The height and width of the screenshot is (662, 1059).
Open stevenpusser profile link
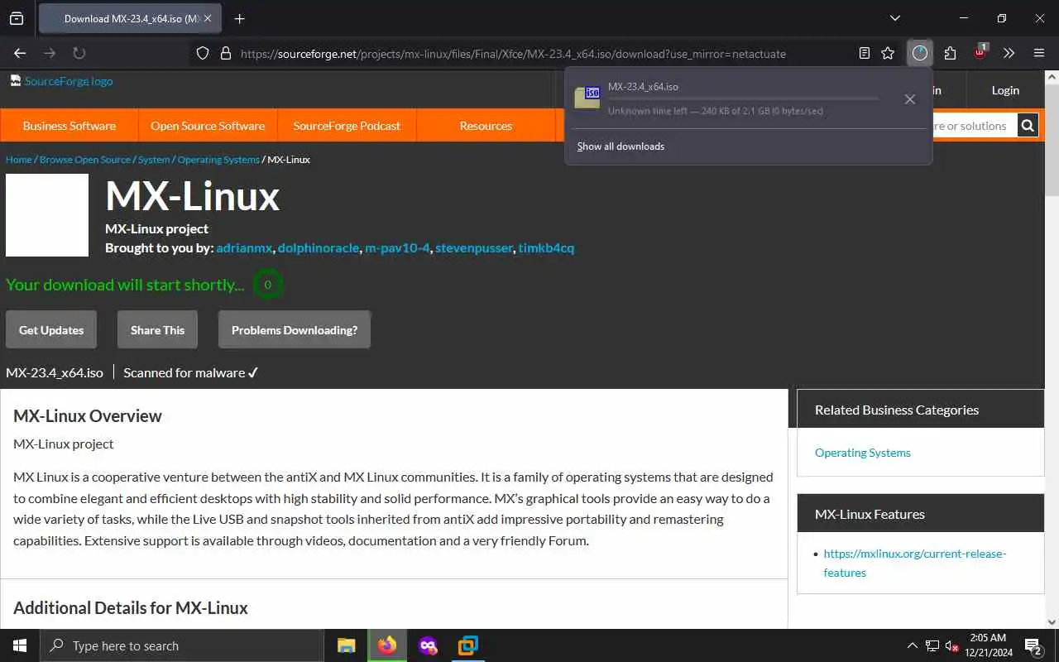[x=474, y=247]
